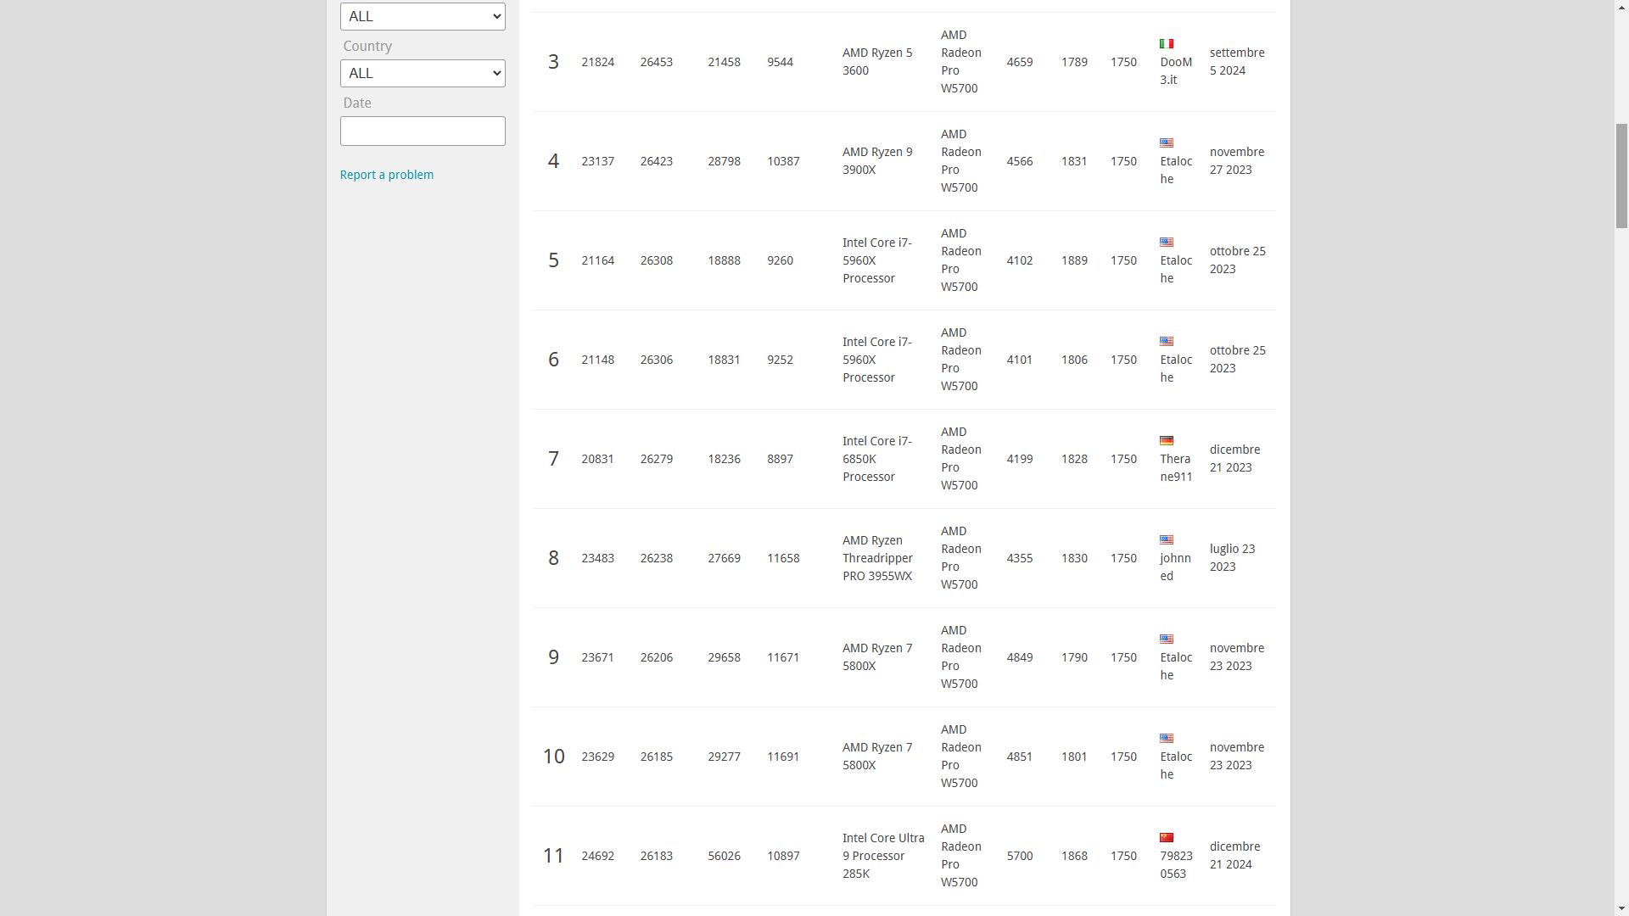Click Intel Core i7-5960X Processor in rank 6 row
The image size is (1629, 916).
point(877,360)
